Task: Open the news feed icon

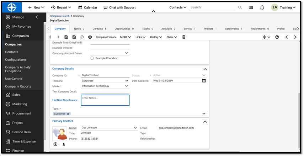Action: (x=251, y=7)
